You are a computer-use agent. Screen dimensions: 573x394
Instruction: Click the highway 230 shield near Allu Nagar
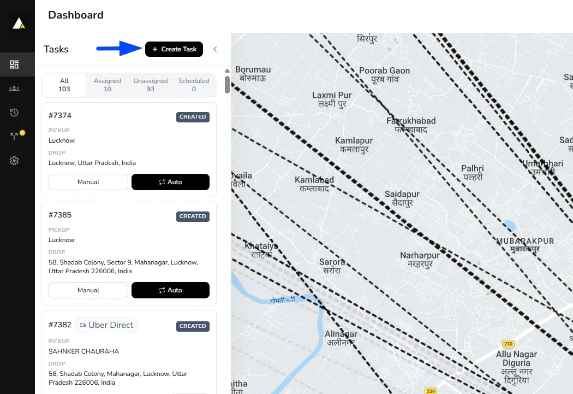click(508, 344)
